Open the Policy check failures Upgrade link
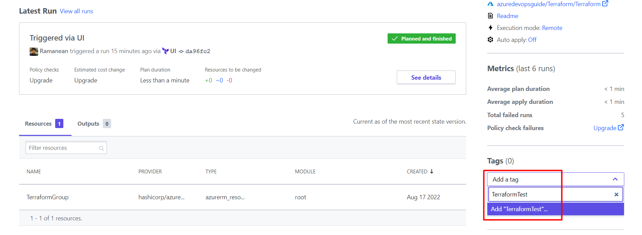 605,128
